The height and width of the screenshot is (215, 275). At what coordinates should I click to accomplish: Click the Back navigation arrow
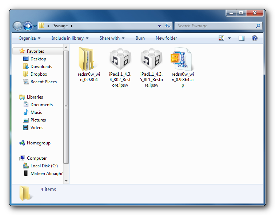(x=17, y=26)
